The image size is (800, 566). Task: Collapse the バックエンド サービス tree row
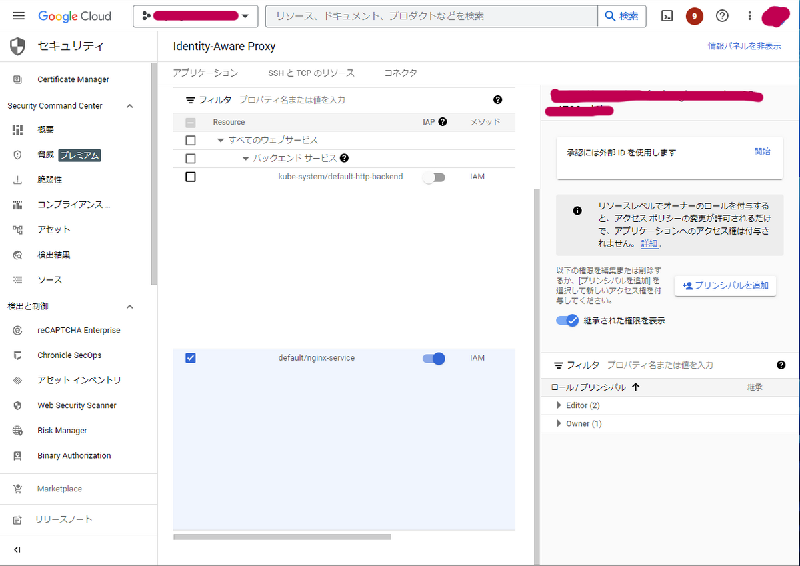pyautogui.click(x=245, y=159)
